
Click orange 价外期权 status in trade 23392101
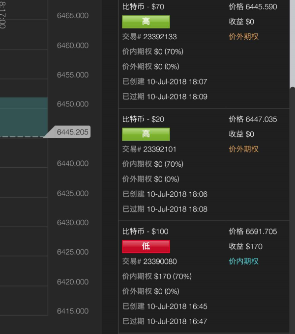click(243, 149)
